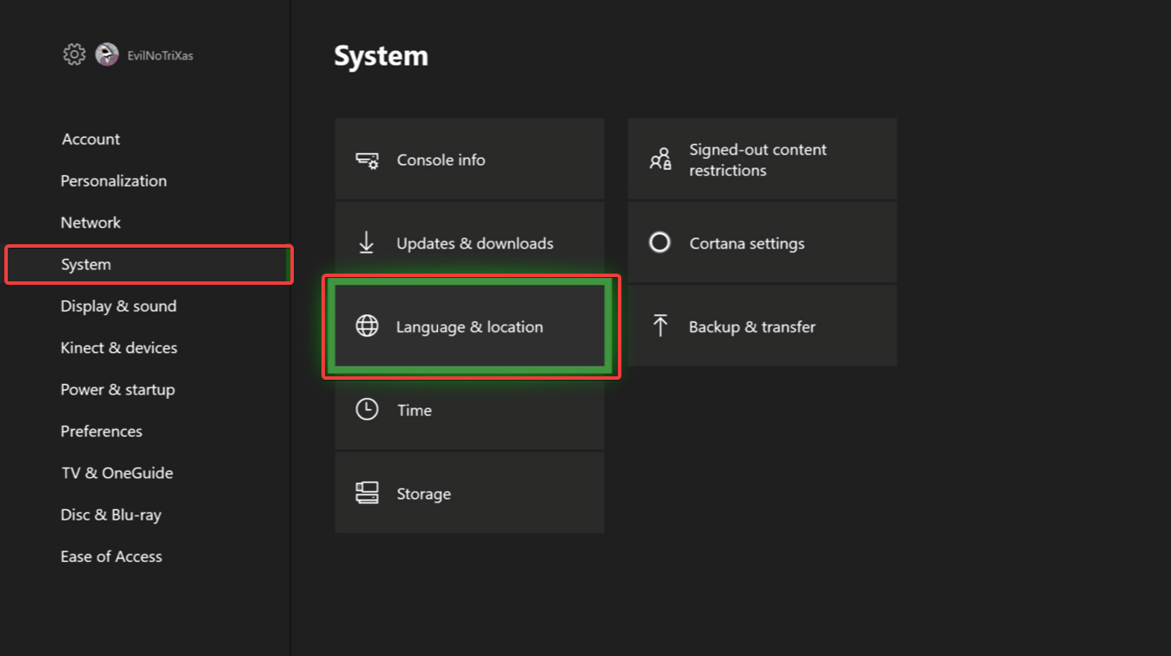
Task: Click the Time clock icon
Action: point(367,409)
